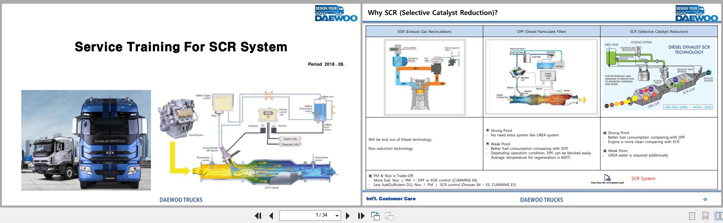This screenshot has width=723, height=223.
Task: Click the '-2-' page number on slide two
Action: tap(705, 199)
